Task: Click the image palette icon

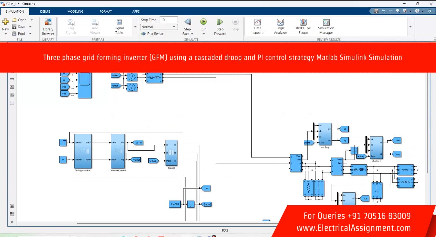Action: 12,95
